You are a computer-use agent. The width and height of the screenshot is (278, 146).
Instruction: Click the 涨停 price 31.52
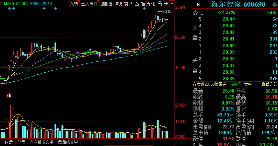pos(228,139)
